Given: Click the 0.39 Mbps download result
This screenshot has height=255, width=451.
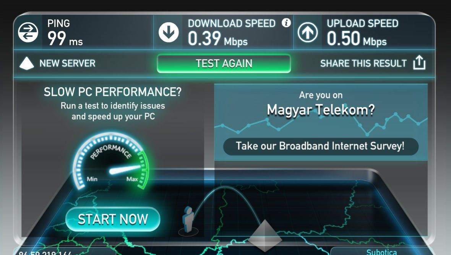Looking at the screenshot, I should coord(217,39).
